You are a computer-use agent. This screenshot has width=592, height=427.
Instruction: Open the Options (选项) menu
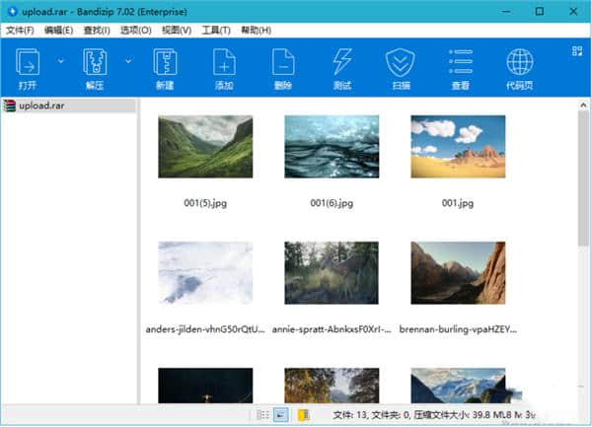tap(135, 31)
